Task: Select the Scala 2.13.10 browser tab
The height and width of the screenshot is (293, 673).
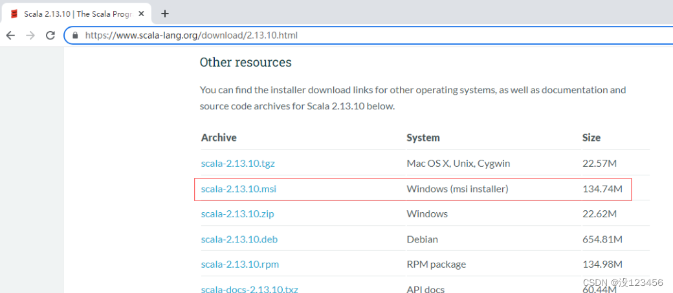Action: click(x=76, y=14)
